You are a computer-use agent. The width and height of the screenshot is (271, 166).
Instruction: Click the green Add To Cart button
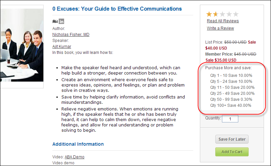click(x=232, y=152)
